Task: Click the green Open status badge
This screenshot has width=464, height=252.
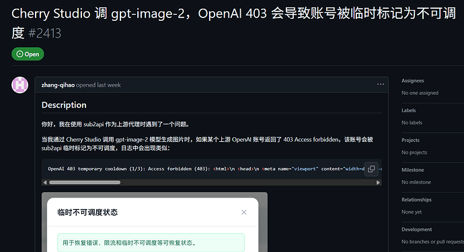Action: tap(28, 54)
